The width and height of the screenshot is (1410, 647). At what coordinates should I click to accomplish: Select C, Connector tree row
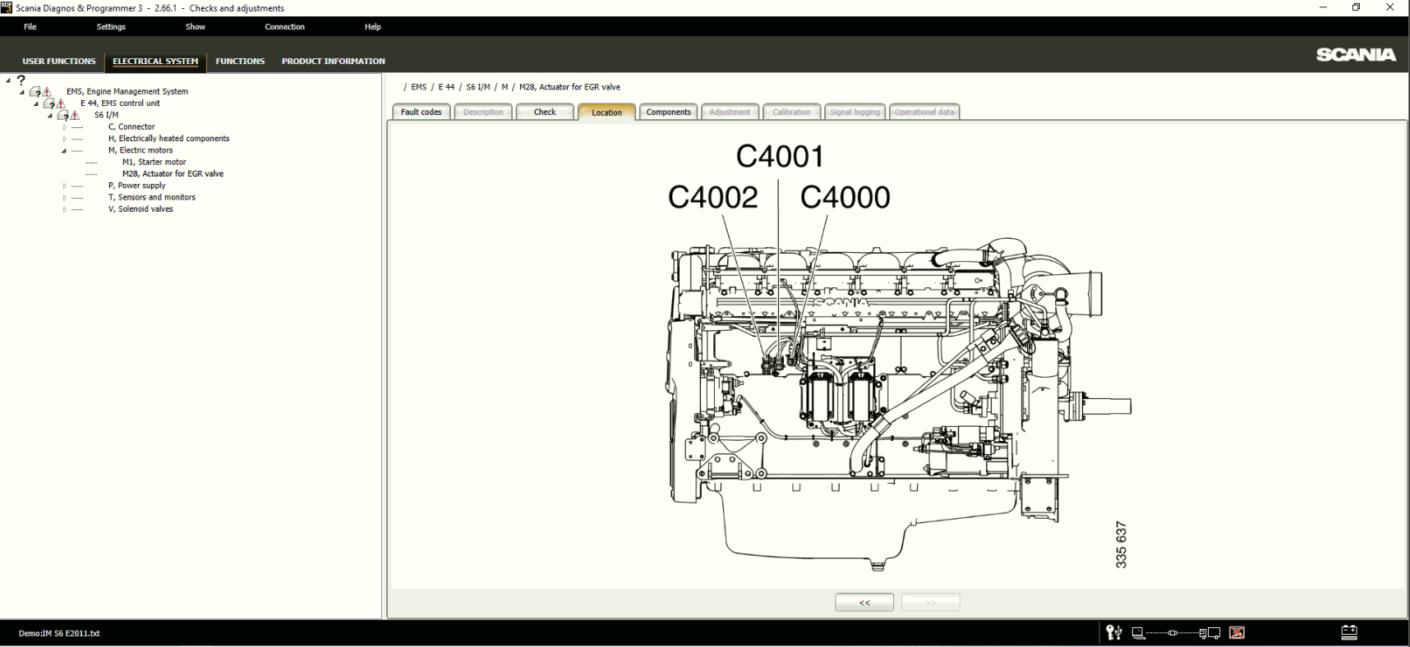(x=131, y=127)
